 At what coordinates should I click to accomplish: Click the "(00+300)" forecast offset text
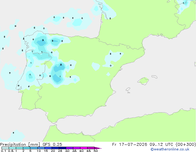pos(186,145)
